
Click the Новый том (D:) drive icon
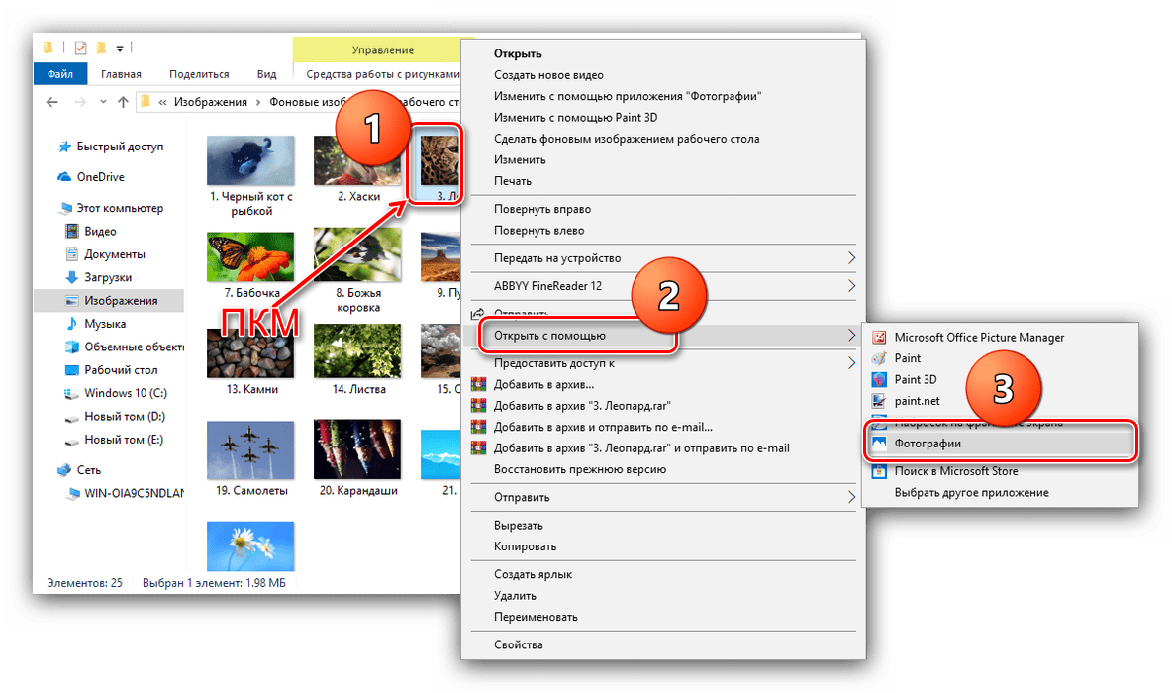[x=71, y=417]
